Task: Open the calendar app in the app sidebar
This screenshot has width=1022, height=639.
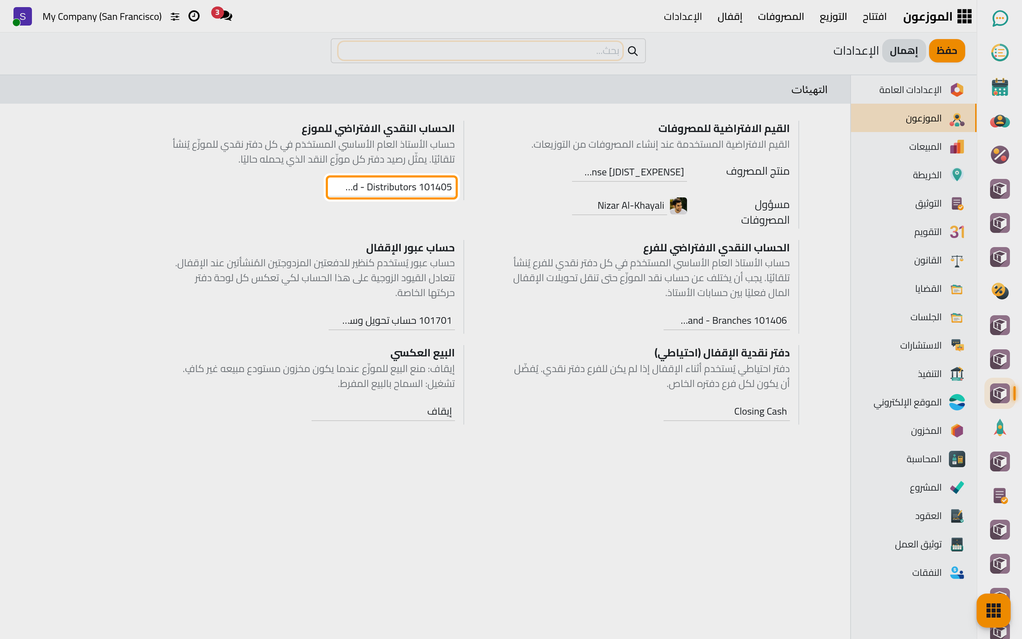Action: tap(1000, 87)
